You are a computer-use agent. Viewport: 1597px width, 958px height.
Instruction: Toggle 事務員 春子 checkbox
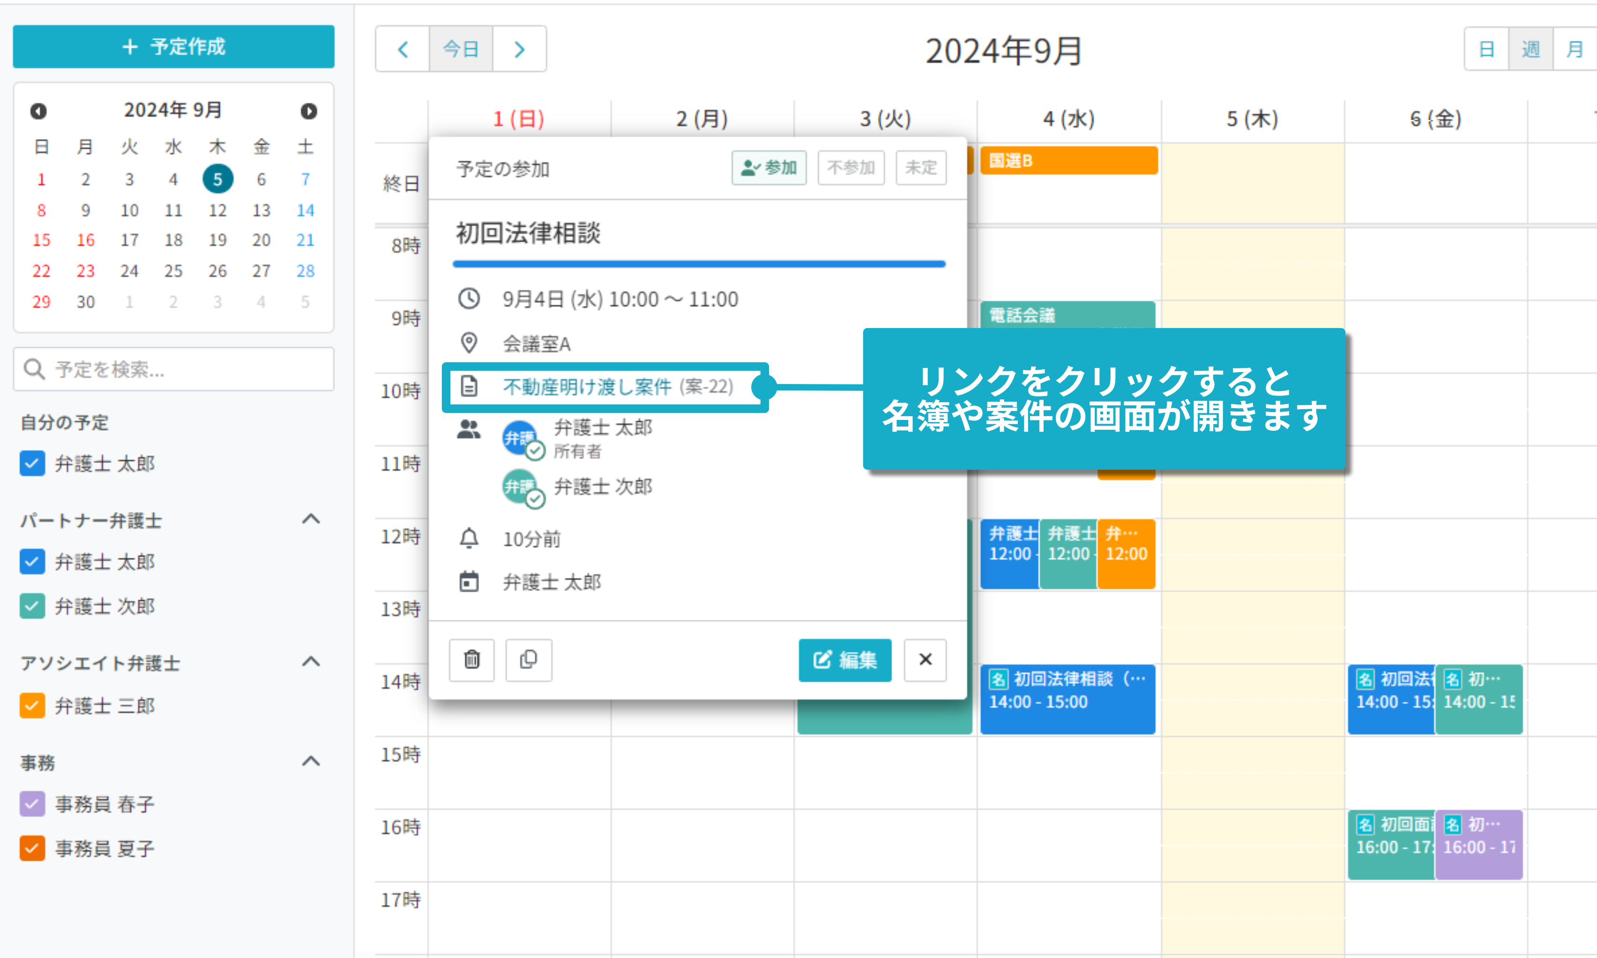click(32, 804)
